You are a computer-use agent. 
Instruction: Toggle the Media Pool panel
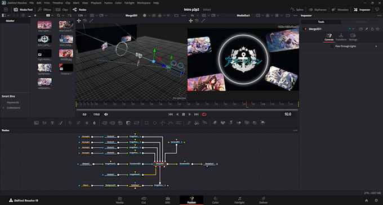(x=23, y=10)
